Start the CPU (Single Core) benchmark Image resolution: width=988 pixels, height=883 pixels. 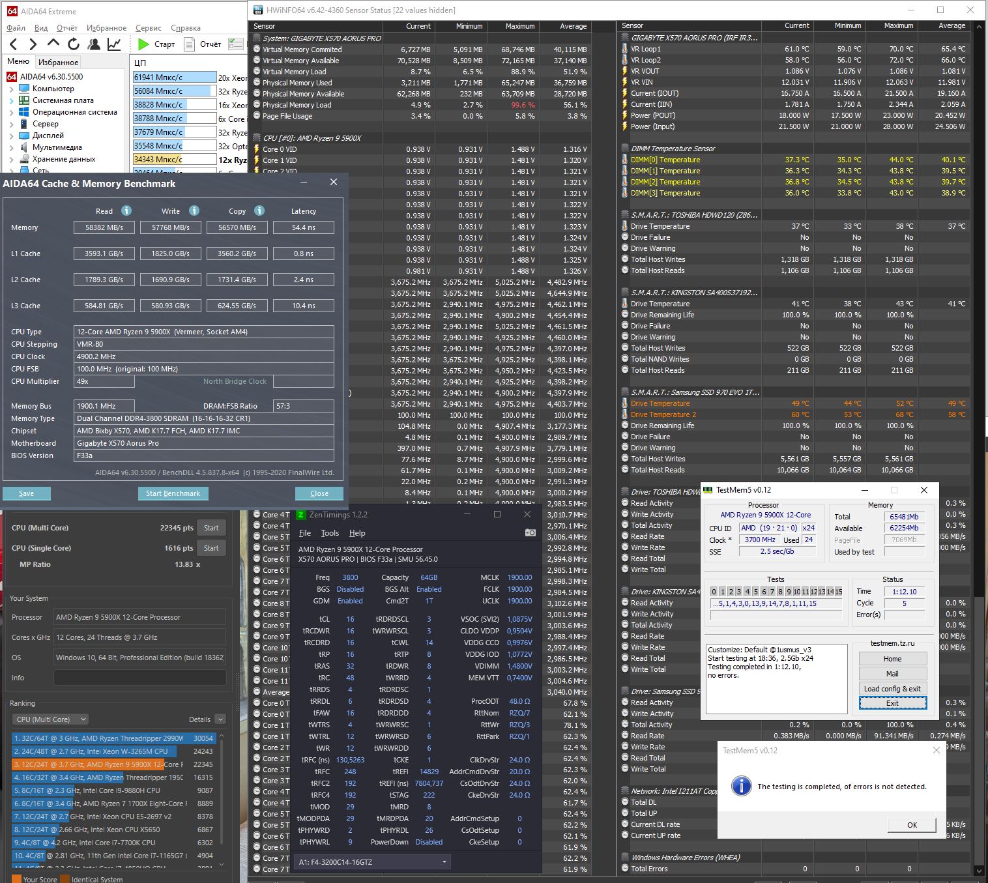[x=211, y=548]
